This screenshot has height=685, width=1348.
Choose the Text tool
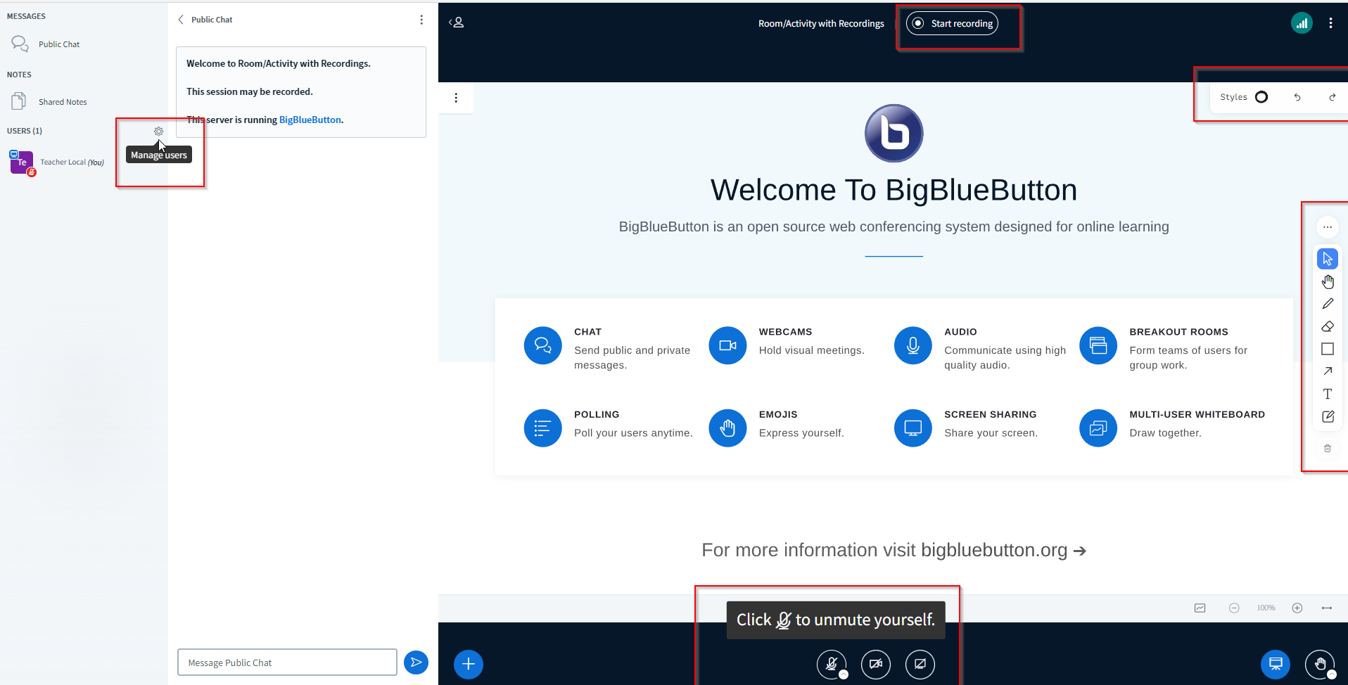tap(1327, 394)
